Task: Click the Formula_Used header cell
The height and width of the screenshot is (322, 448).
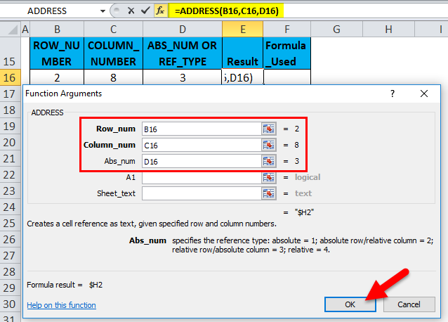Action: pos(287,53)
